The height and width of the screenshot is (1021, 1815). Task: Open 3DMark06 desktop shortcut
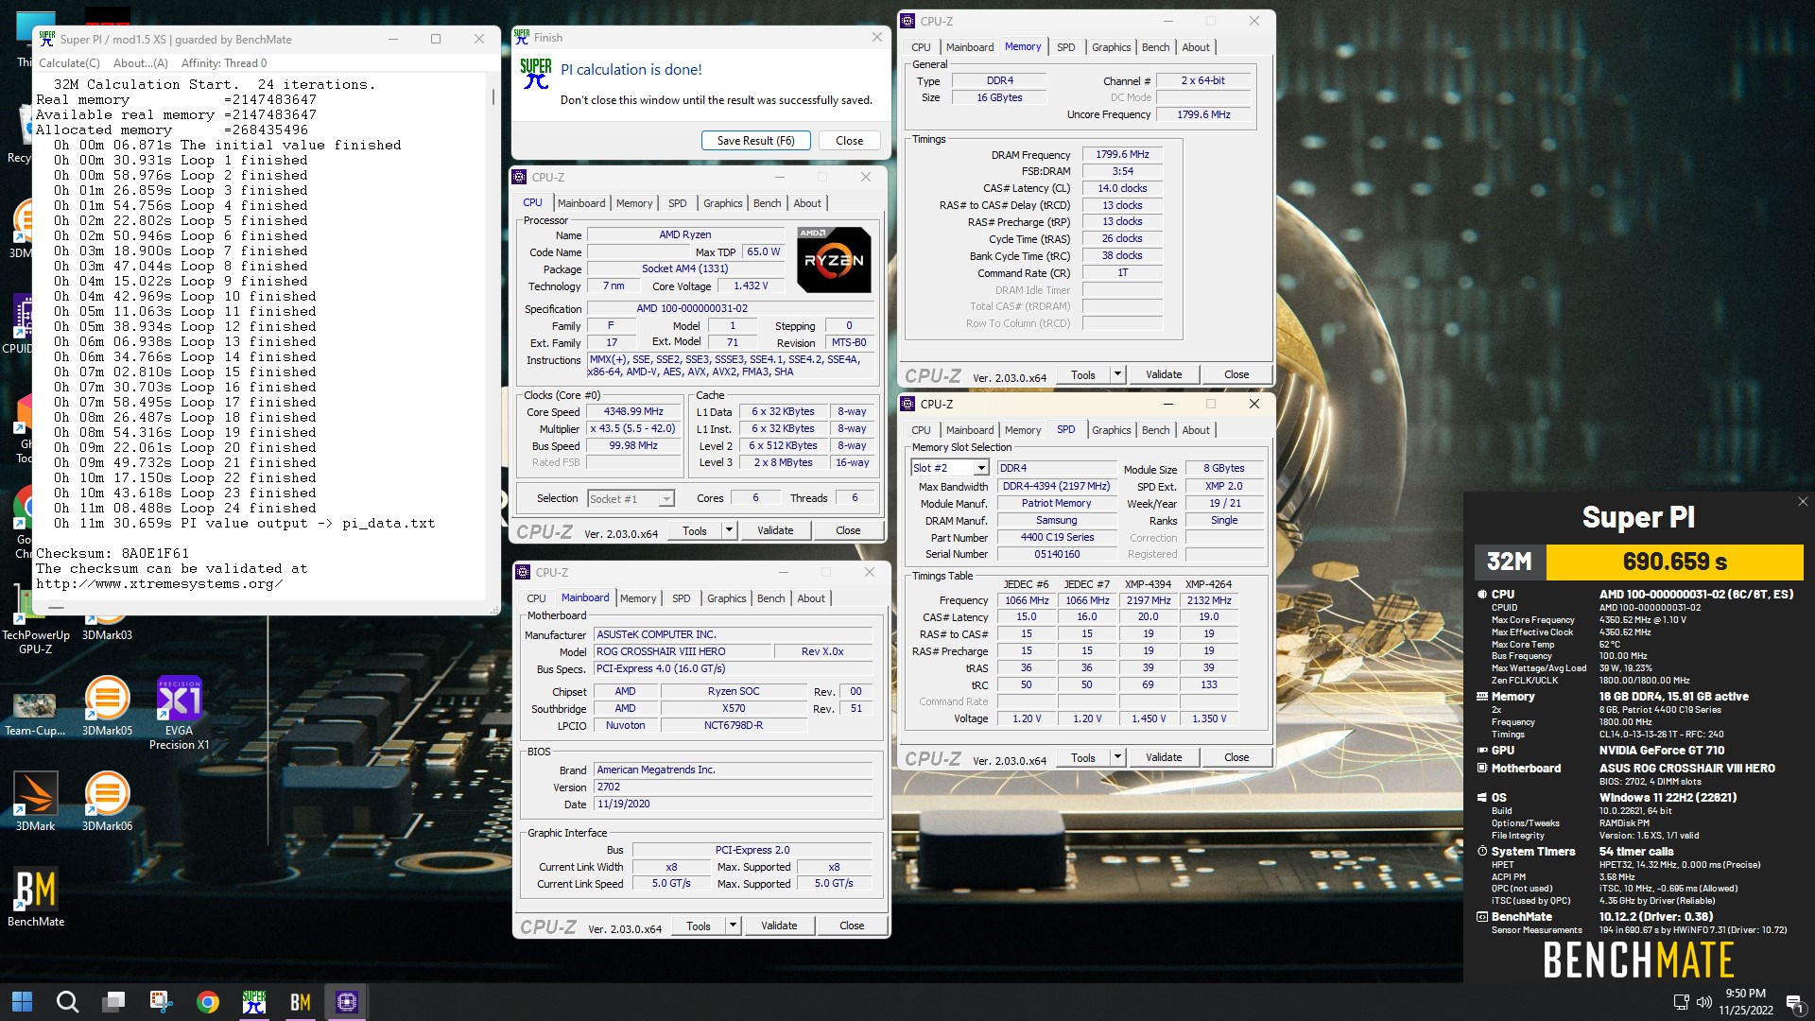pyautogui.click(x=107, y=801)
